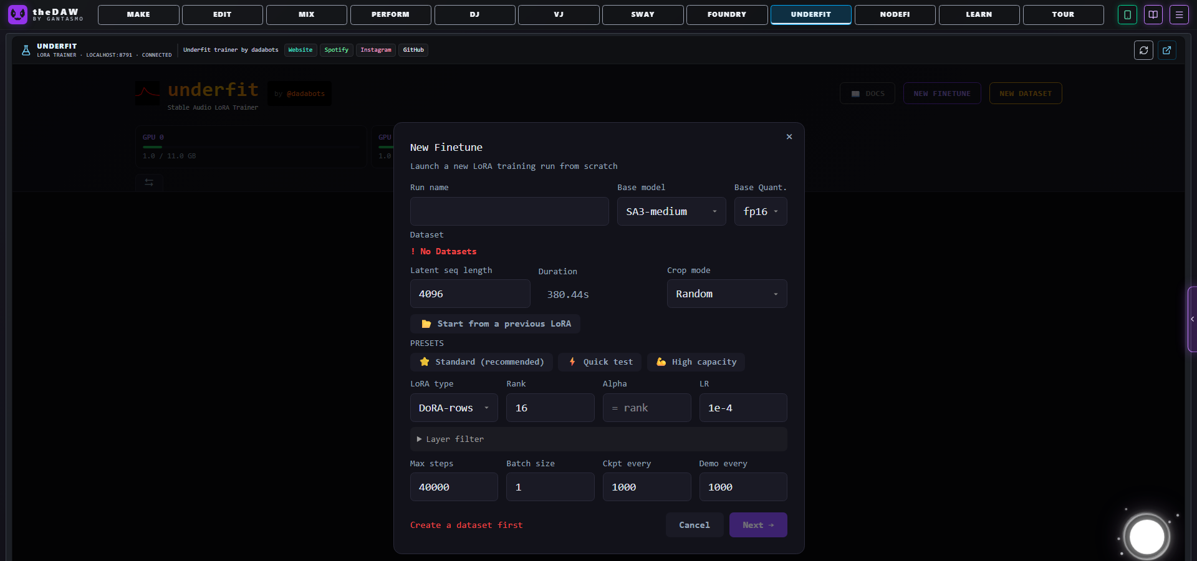
Task: Click the glowing orb assistant button
Action: [x=1147, y=536]
